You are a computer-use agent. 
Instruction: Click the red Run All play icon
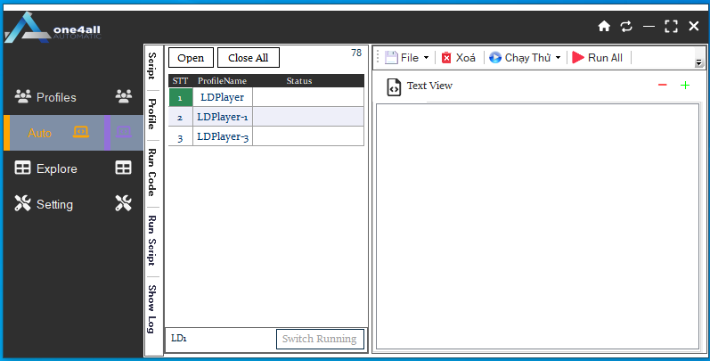pyautogui.click(x=578, y=58)
